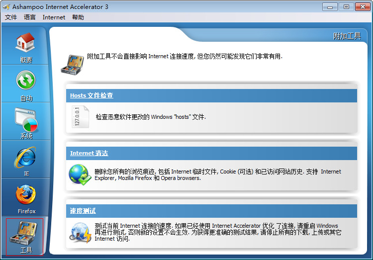Viewport: 373px width, 260px height.
Task: Click the 127.0.0.1 hosts file icon
Action: (x=80, y=116)
